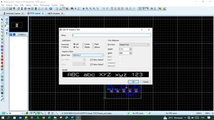Click the Save Project toolbar icon
This screenshot has width=214, height=120.
(x=11, y=9)
